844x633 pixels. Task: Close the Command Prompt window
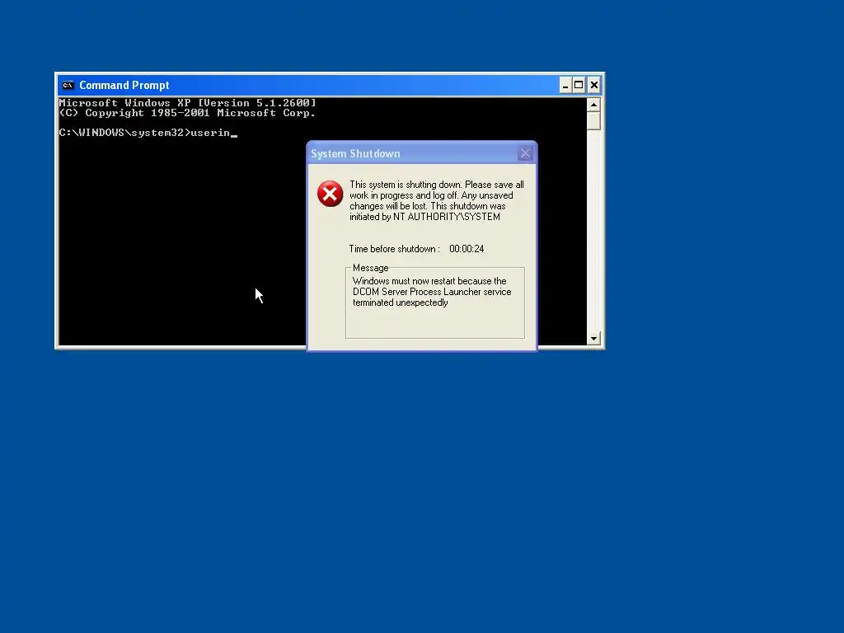tap(593, 85)
